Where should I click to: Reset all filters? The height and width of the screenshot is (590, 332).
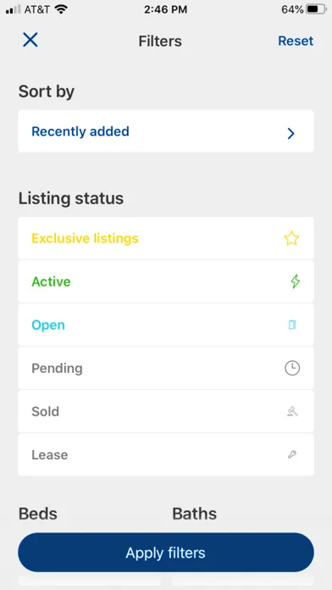click(x=296, y=41)
